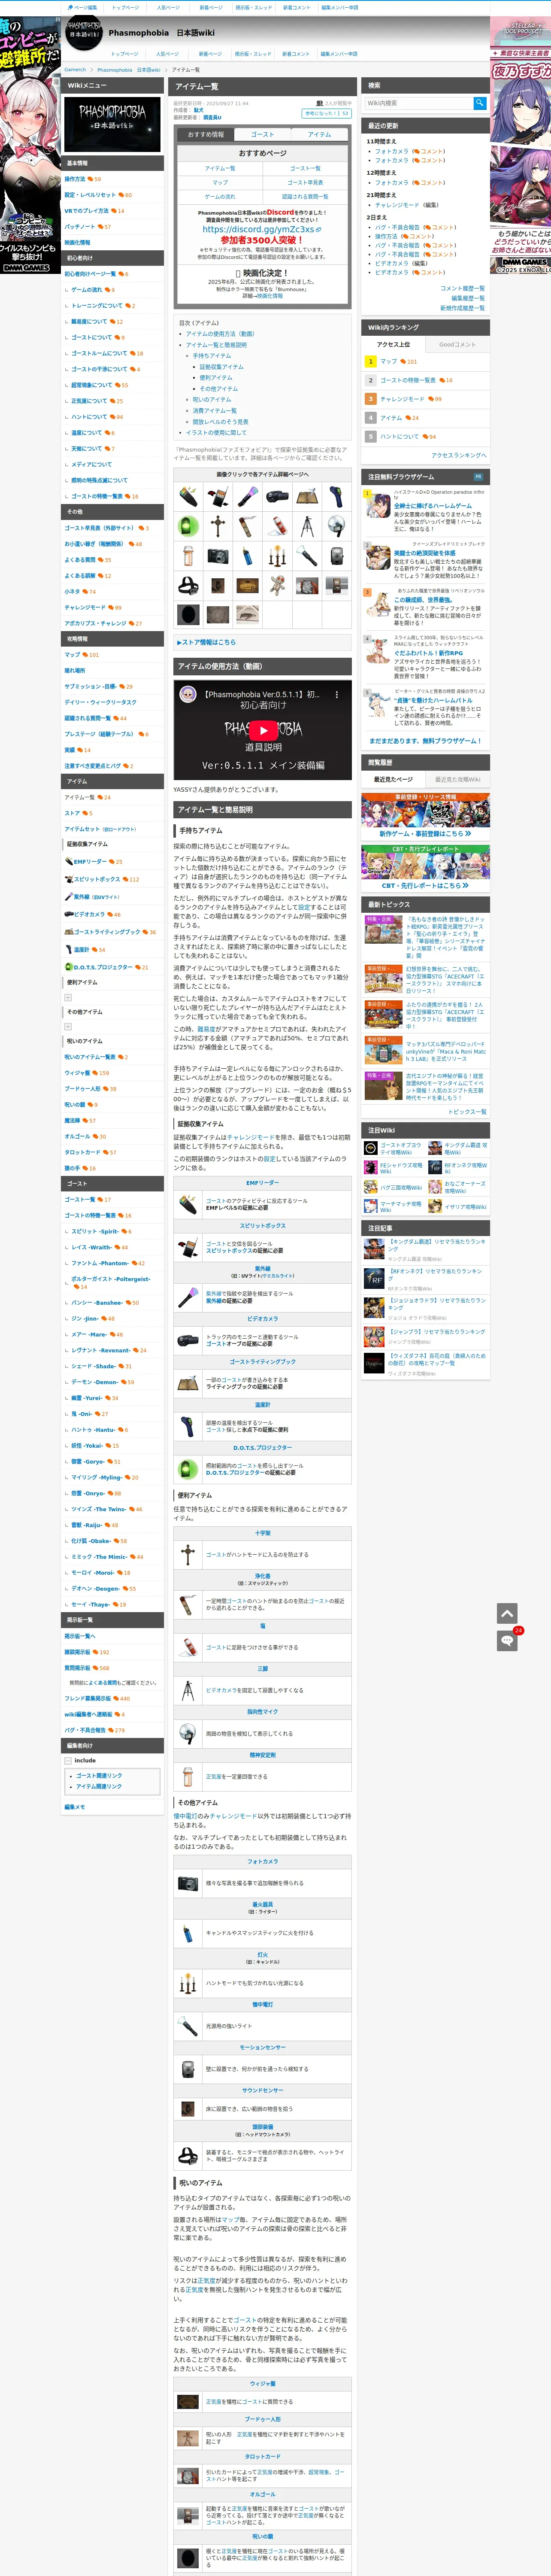
Task: Open 難易度 link in item description text
Action: click(206, 1029)
